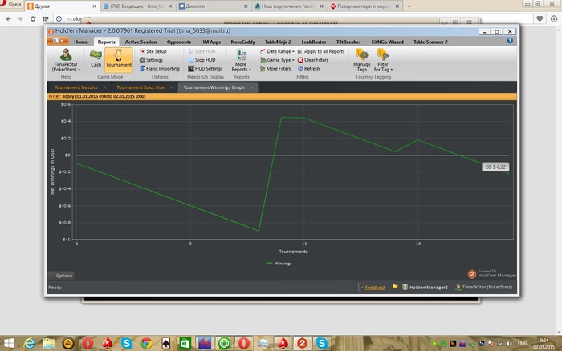Click Stop HUD button
Screen dimensions: 562x351
pyautogui.click(x=202, y=60)
